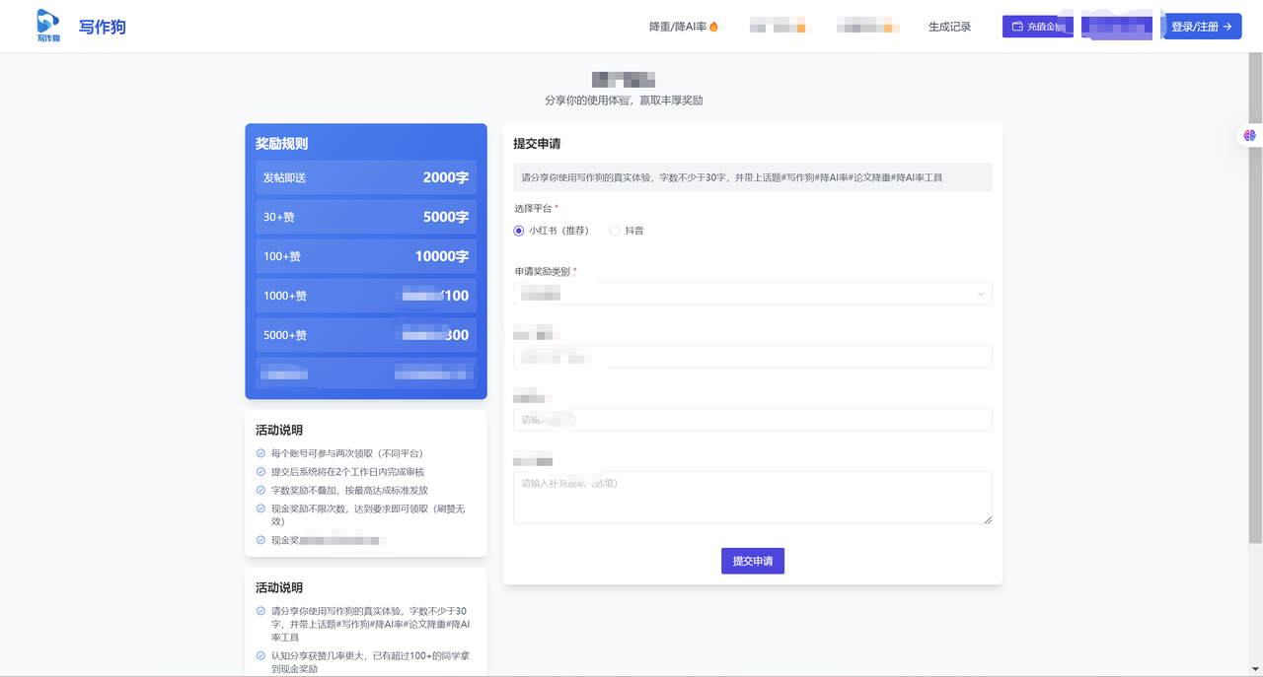
Task: Select the 小红书（推荐） radio option
Action: coord(552,231)
